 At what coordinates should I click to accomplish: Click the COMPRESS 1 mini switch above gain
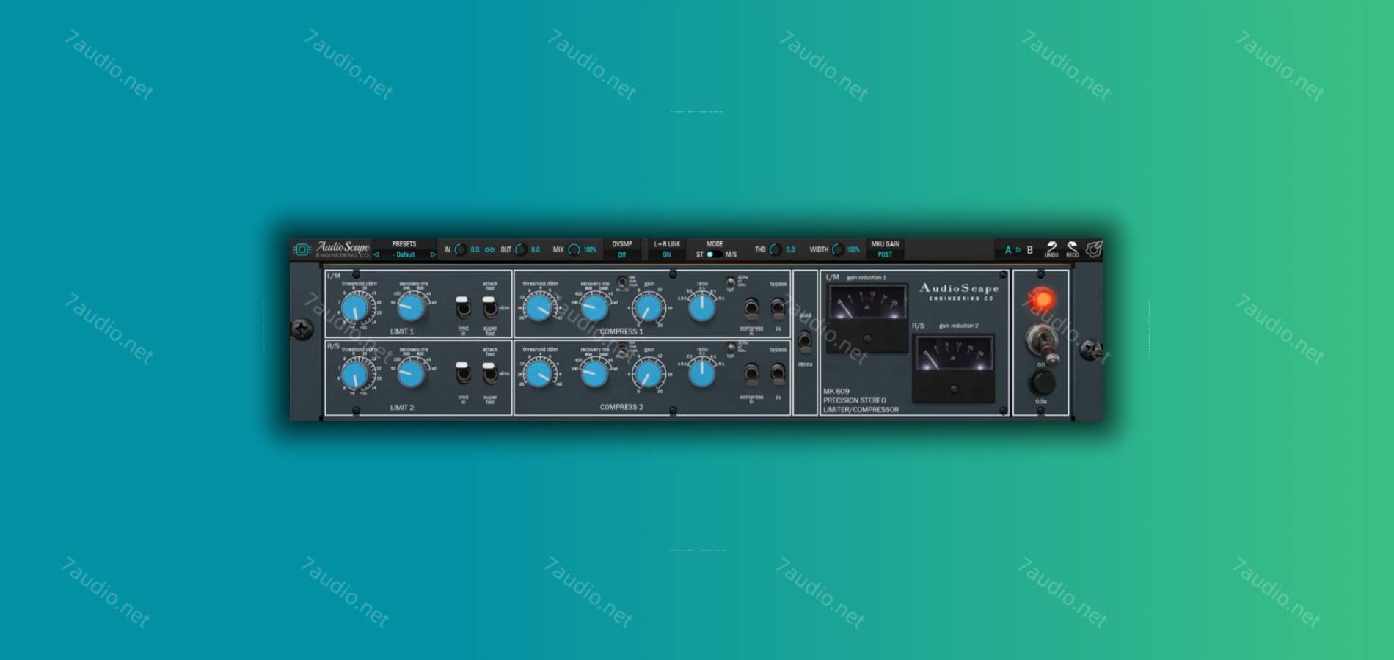[x=622, y=282]
